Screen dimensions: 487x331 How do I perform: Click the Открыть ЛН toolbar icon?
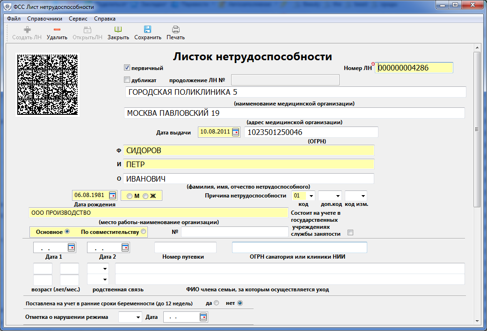point(87,30)
